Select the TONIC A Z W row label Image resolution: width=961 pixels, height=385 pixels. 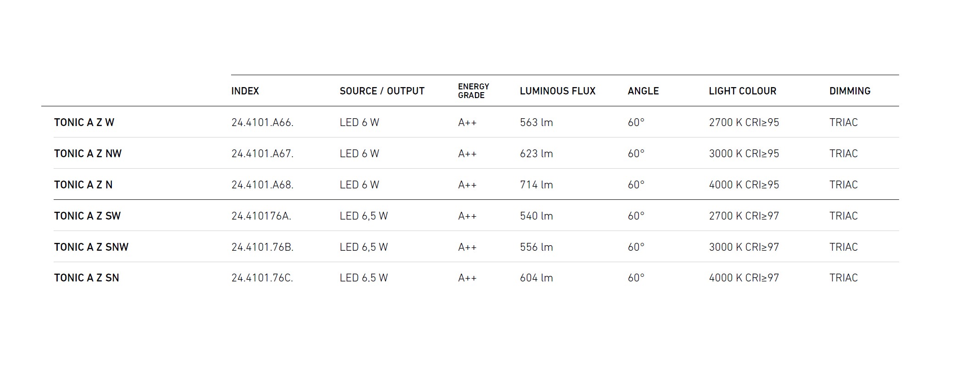tap(84, 122)
